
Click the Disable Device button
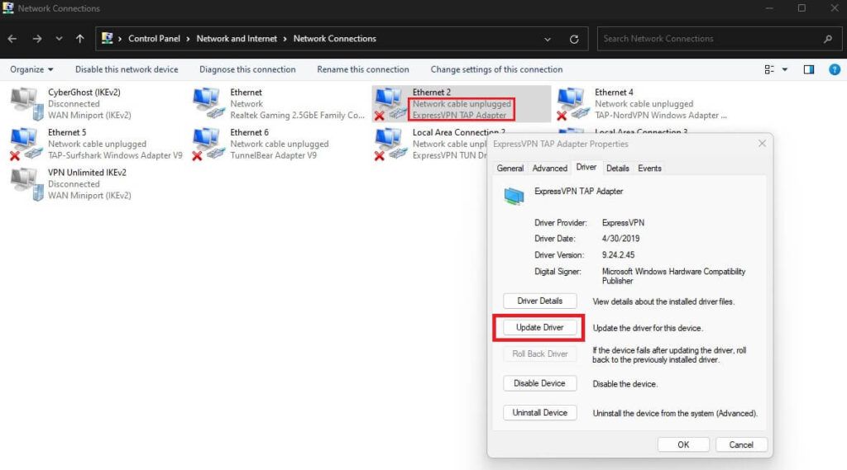pos(539,383)
